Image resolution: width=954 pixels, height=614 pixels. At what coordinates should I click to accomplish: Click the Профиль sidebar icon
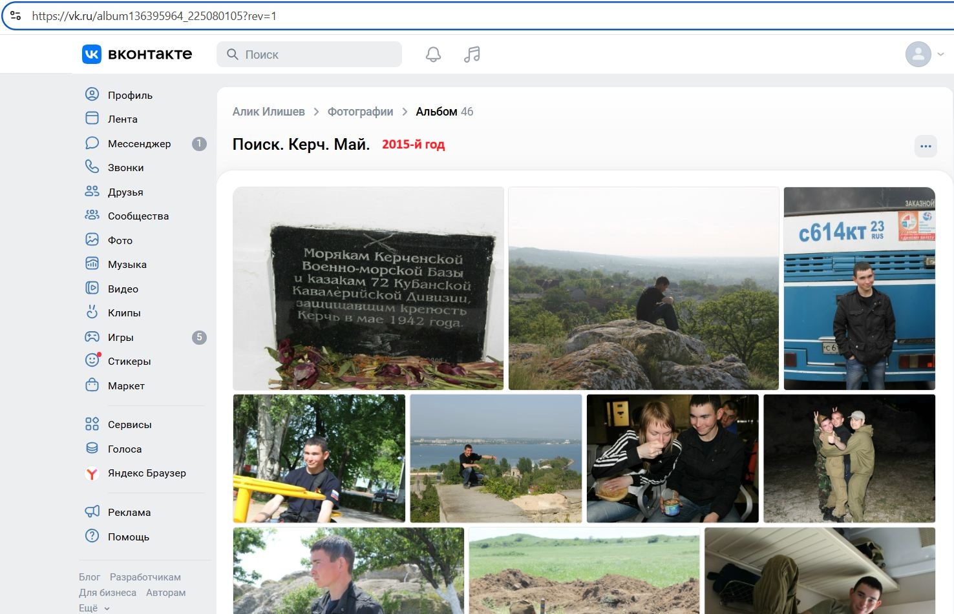(92, 95)
